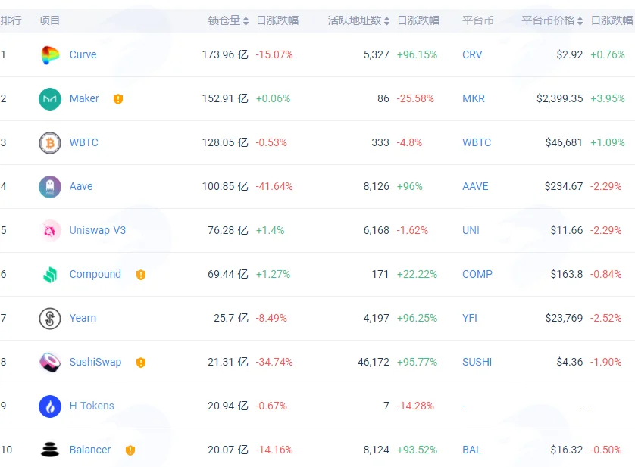
Task: Click the 76.28 亿 value for Uniswap V3
Action: pyautogui.click(x=227, y=230)
